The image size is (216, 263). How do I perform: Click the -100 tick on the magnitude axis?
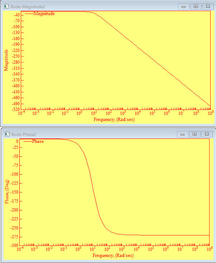click(x=16, y=27)
